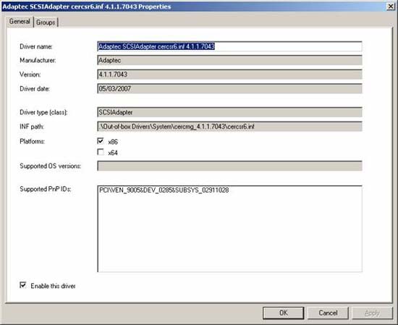Click the Driver type field SCSIAdapter
This screenshot has width=398, height=325.
(x=229, y=112)
